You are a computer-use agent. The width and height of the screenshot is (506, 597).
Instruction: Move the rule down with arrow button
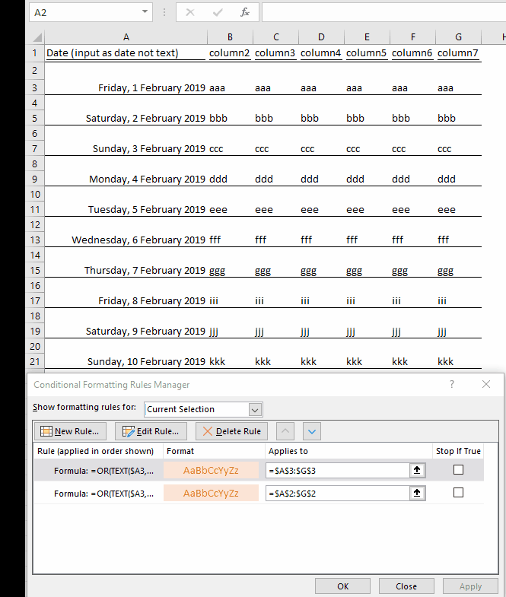tap(311, 431)
